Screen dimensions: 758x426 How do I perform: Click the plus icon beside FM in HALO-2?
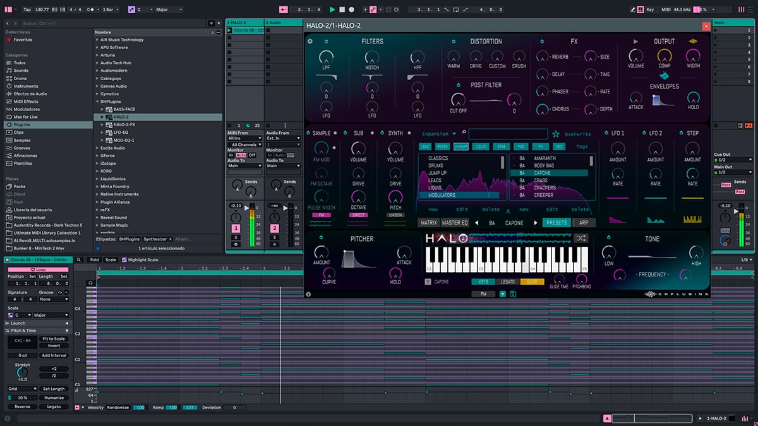pos(503,294)
